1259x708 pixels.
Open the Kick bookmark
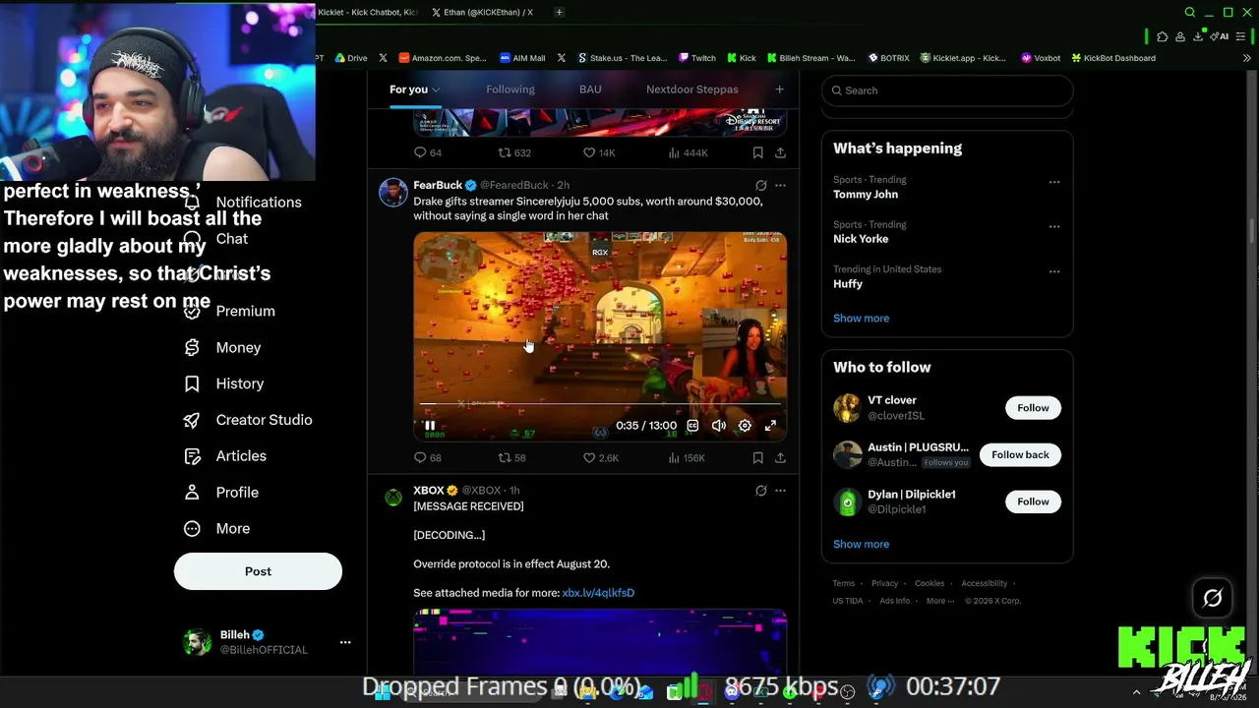coord(742,58)
